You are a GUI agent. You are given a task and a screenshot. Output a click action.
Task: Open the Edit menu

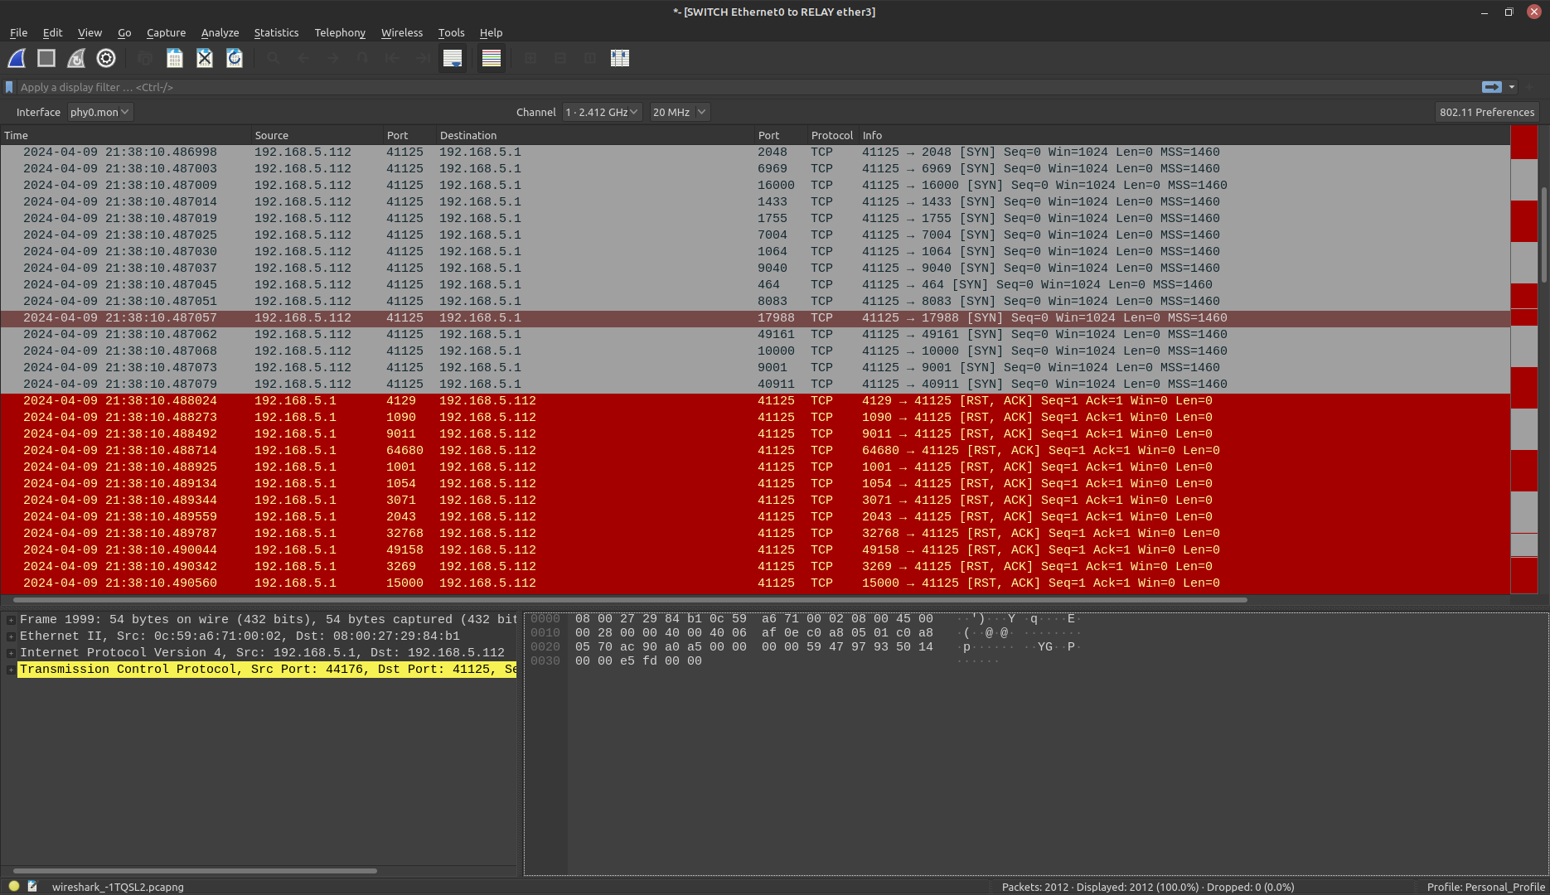point(52,32)
